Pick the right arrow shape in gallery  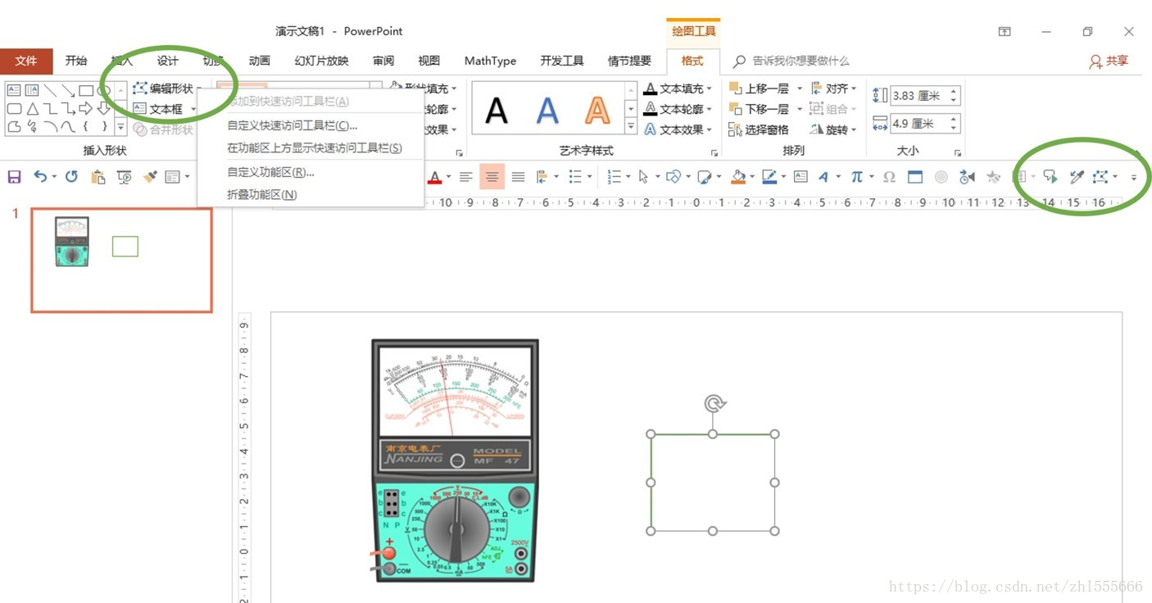click(x=86, y=108)
